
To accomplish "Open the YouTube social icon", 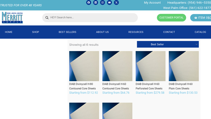I will coord(109,3).
